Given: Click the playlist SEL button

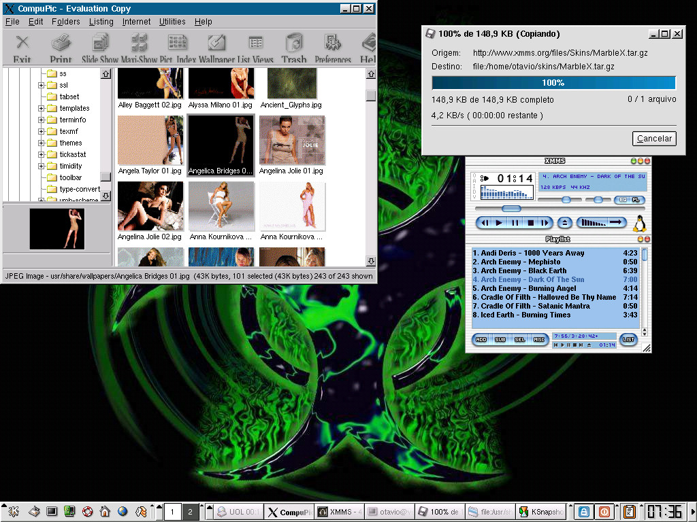Looking at the screenshot, I should click(519, 340).
